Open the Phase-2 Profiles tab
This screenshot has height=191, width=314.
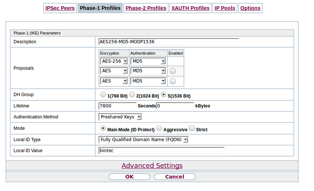pyautogui.click(x=146, y=8)
